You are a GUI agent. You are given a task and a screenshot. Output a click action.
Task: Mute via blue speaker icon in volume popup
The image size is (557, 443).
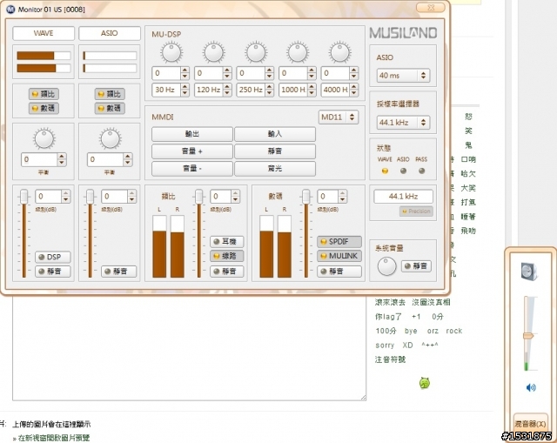point(531,387)
